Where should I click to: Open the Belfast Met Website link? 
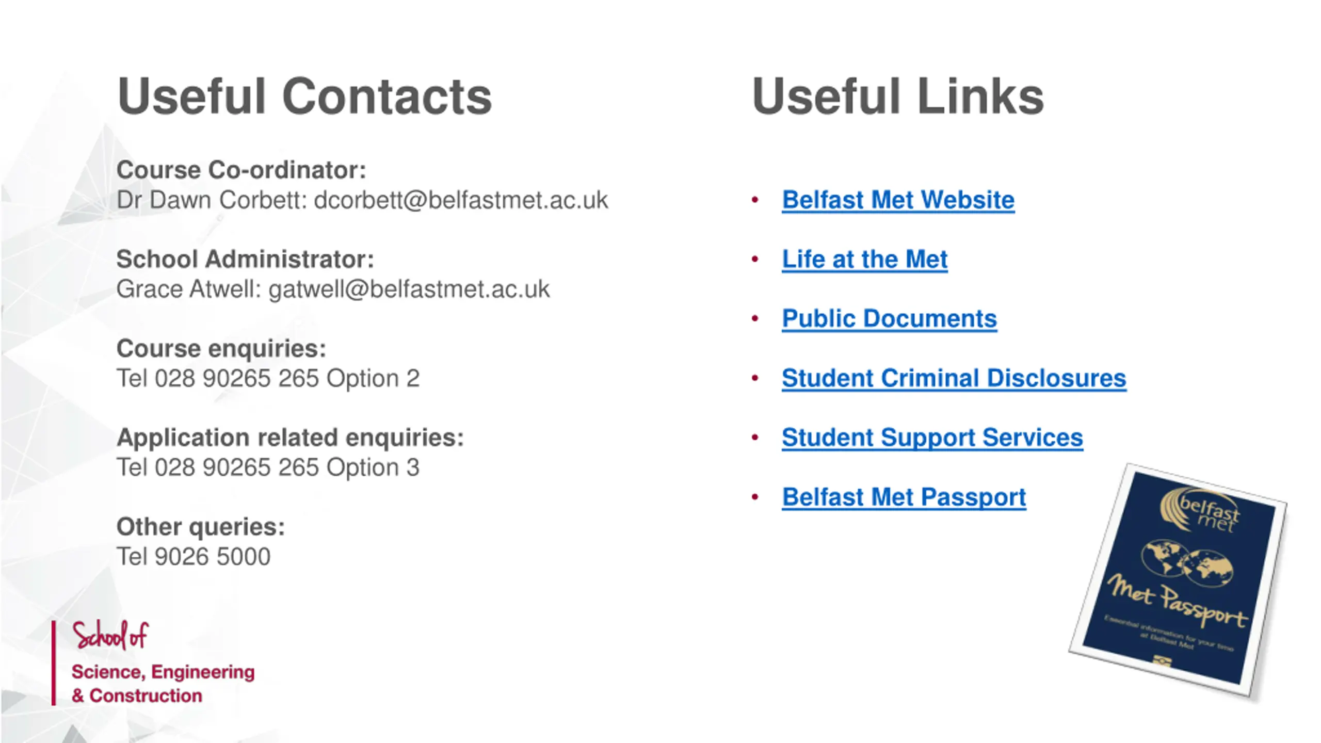898,200
